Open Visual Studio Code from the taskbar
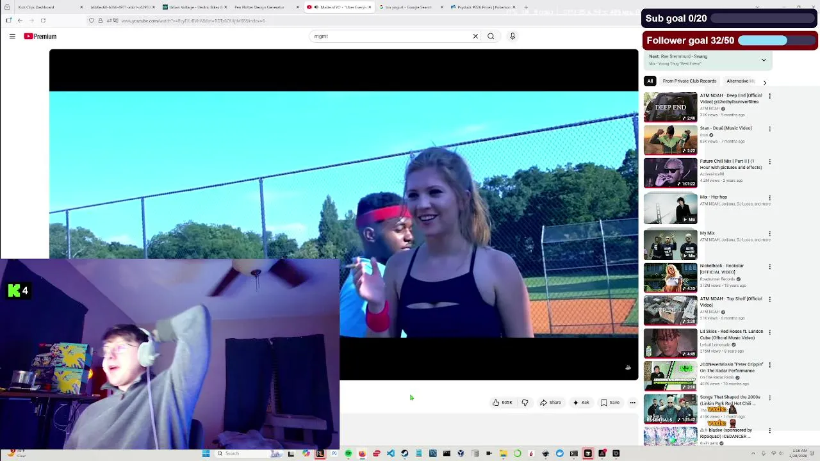820x461 pixels. [x=390, y=453]
